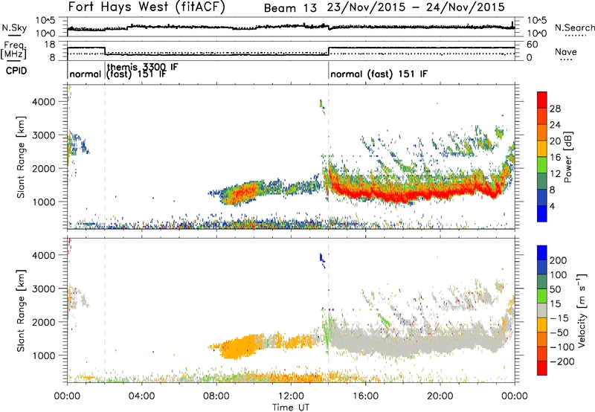Click the '10^5' label on the right noise axis
This screenshot has height=412, width=595.
537,21
